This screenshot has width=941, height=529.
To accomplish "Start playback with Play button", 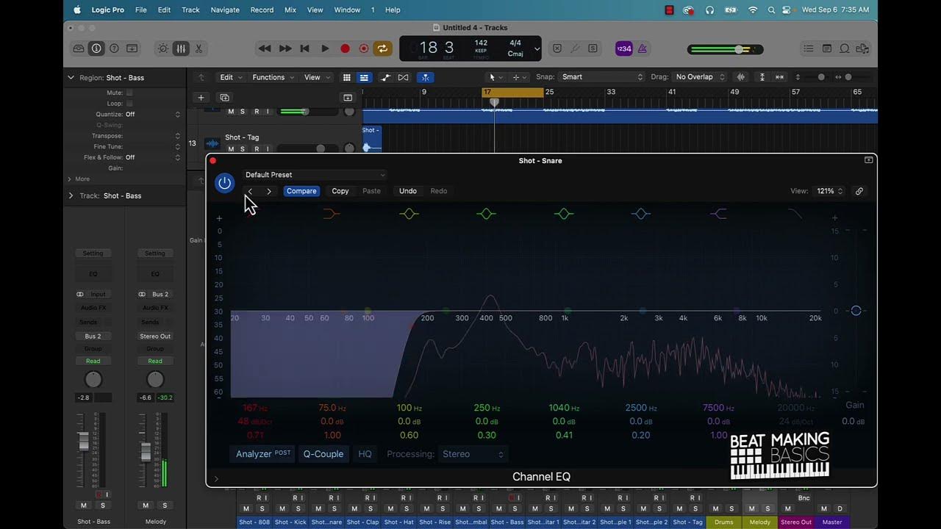I will (325, 48).
